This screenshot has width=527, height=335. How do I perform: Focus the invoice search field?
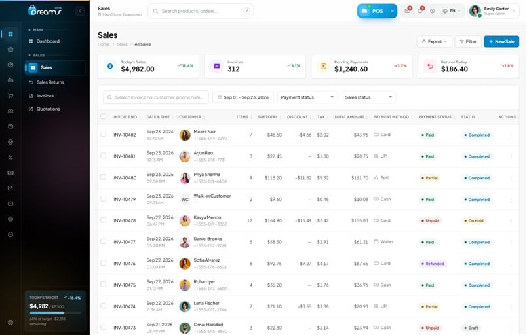(x=156, y=97)
